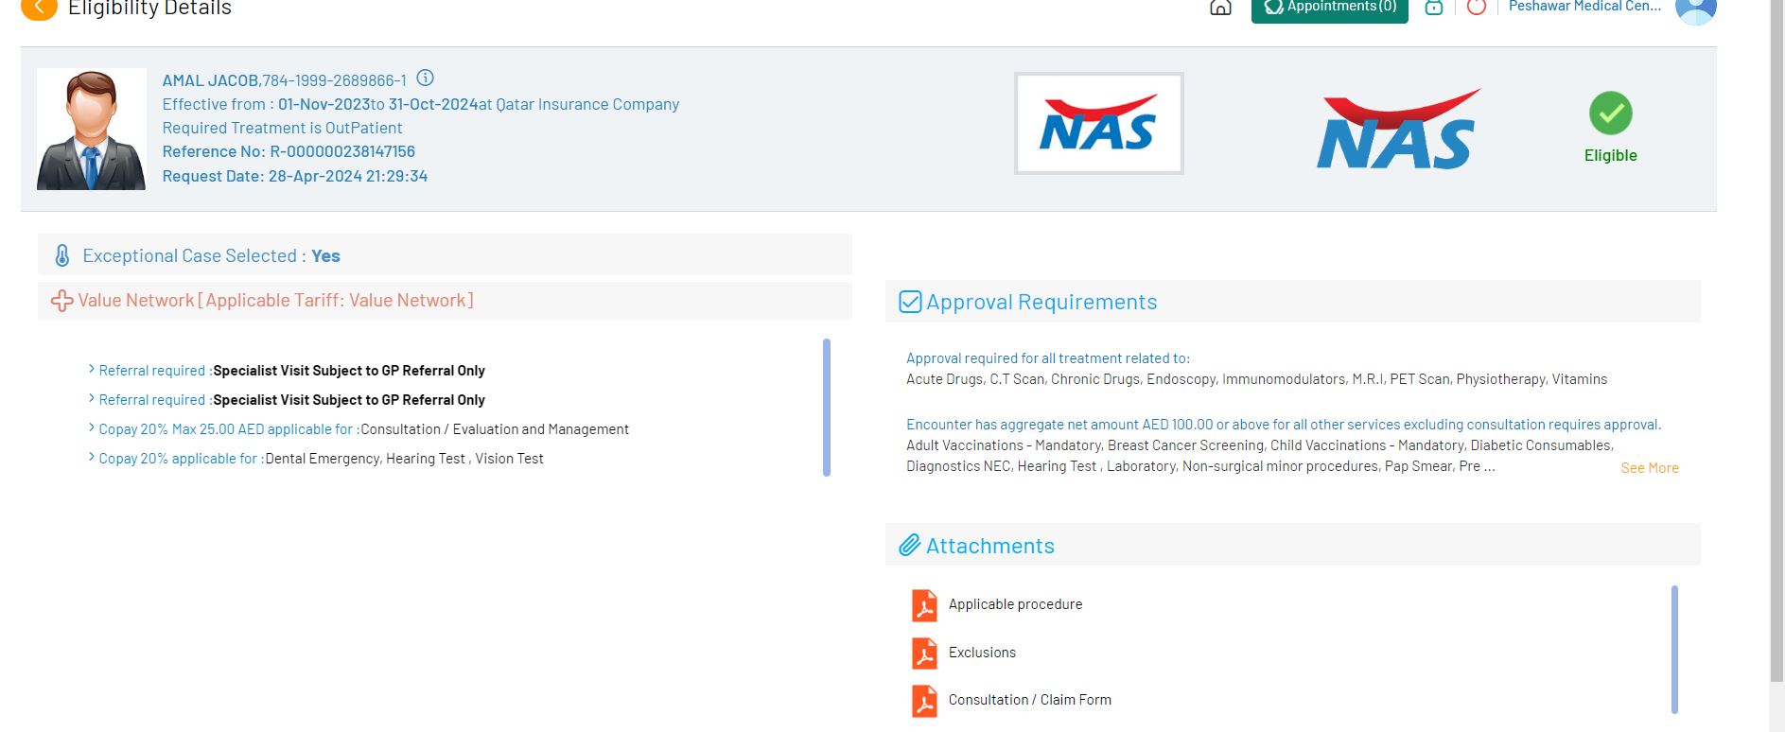Click Reference No: R-000000238147156
Screen dimensions: 1785x732
coord(289,151)
